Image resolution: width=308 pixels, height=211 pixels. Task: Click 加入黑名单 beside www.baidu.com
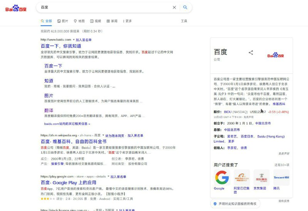tap(84, 40)
